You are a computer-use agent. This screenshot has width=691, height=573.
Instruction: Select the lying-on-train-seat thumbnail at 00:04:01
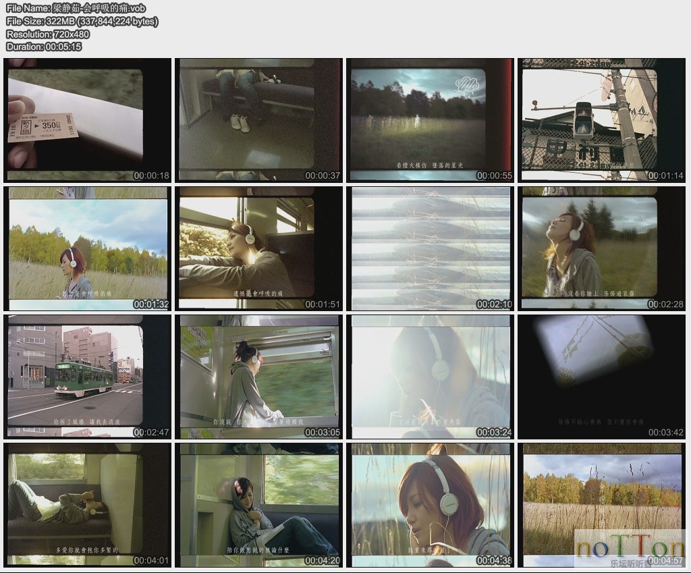[87, 506]
